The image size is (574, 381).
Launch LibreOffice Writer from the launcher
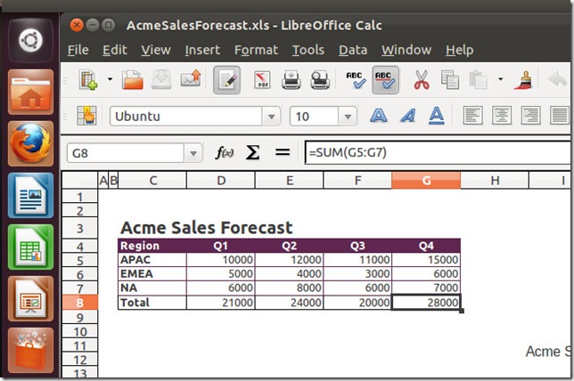point(30,195)
